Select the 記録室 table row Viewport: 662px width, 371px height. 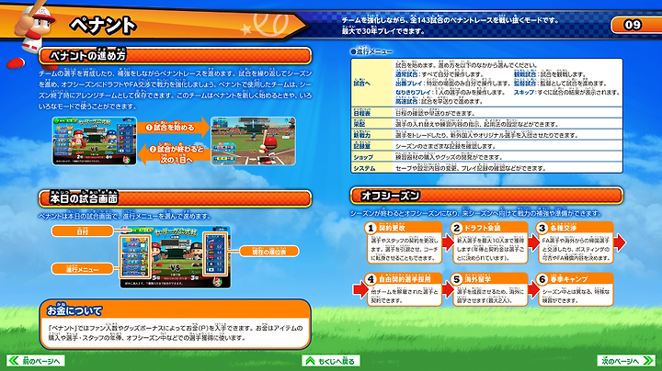[486, 146]
